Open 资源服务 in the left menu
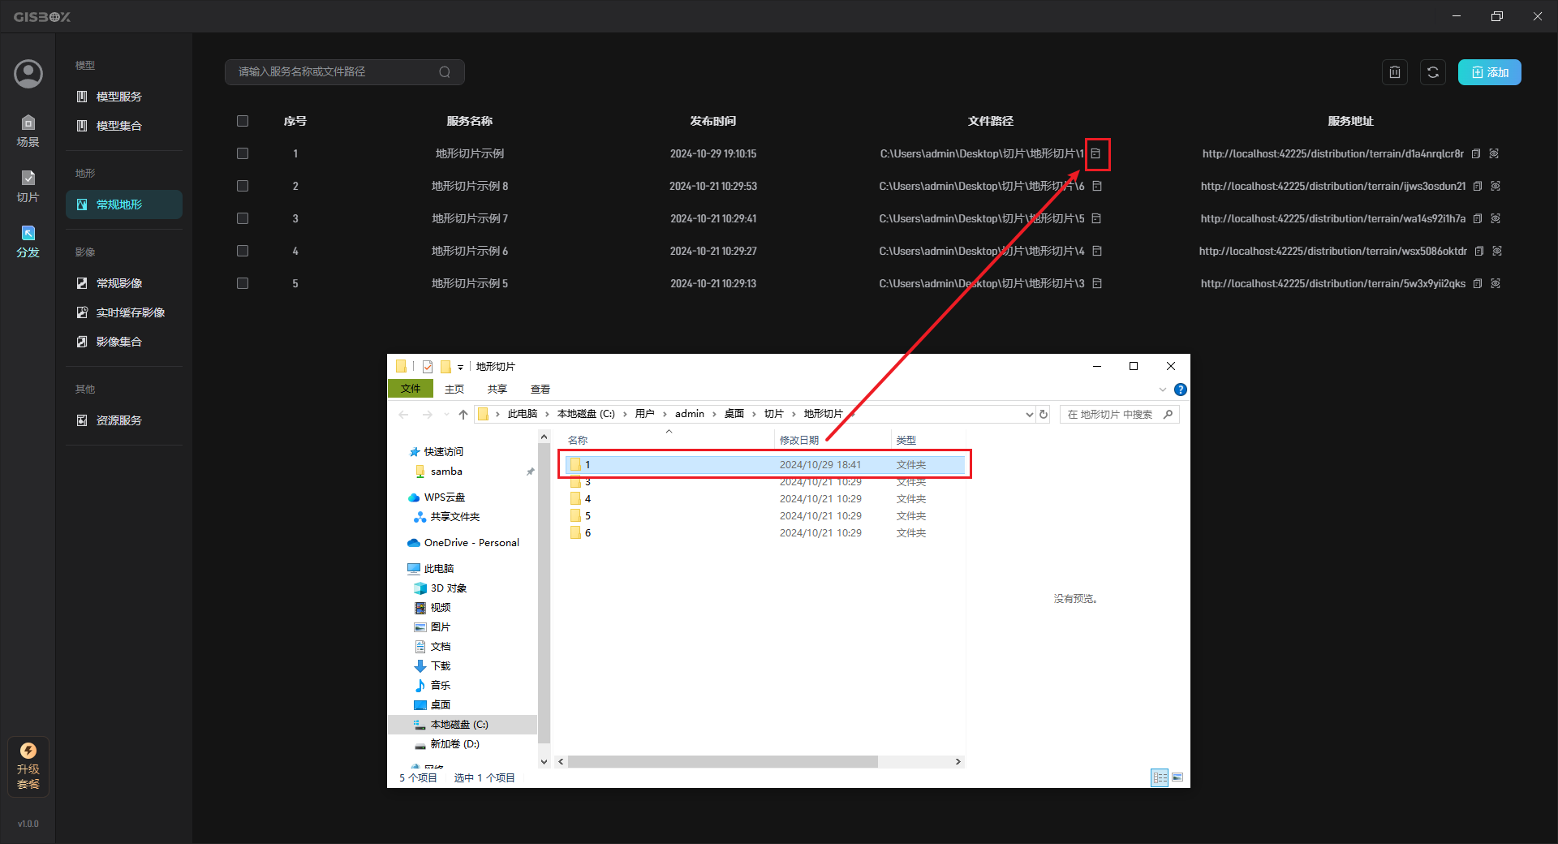 pyautogui.click(x=124, y=420)
